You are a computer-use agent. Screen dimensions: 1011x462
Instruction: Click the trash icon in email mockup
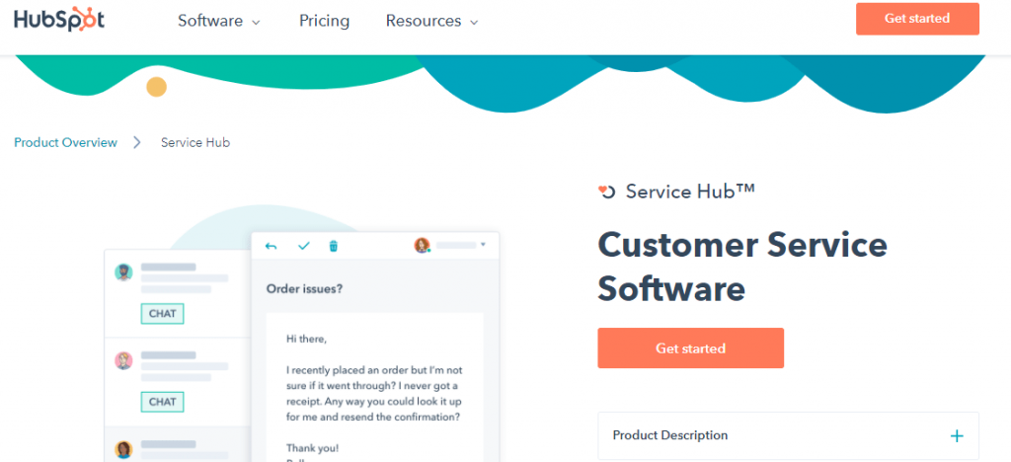[x=334, y=246]
